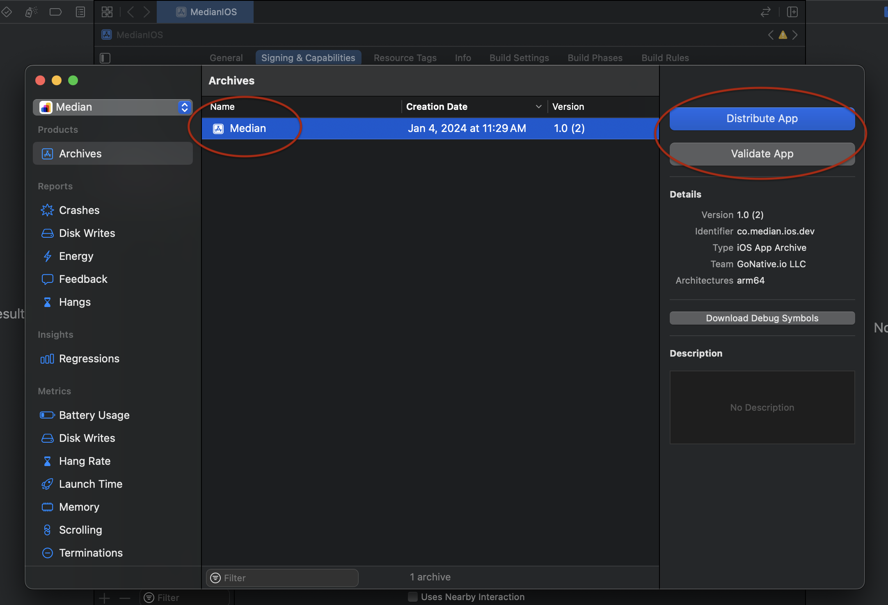888x605 pixels.
Task: Click the minus remove button in Xcode
Action: tap(125, 598)
